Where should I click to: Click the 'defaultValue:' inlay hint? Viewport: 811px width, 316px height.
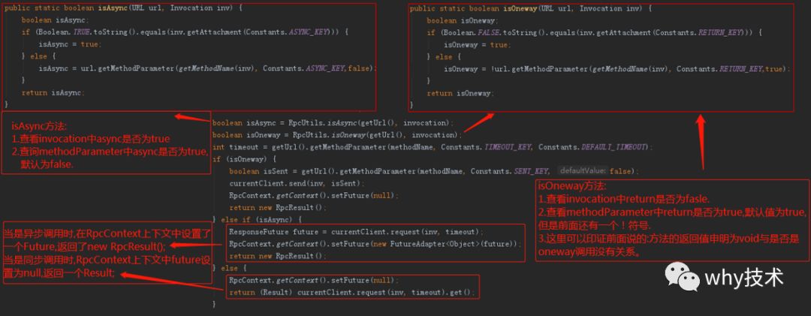pos(583,170)
